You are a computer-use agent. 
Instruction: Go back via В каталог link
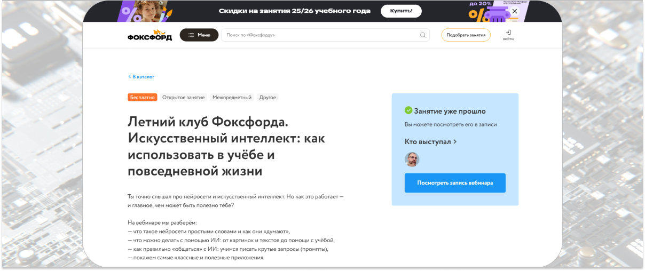[141, 77]
